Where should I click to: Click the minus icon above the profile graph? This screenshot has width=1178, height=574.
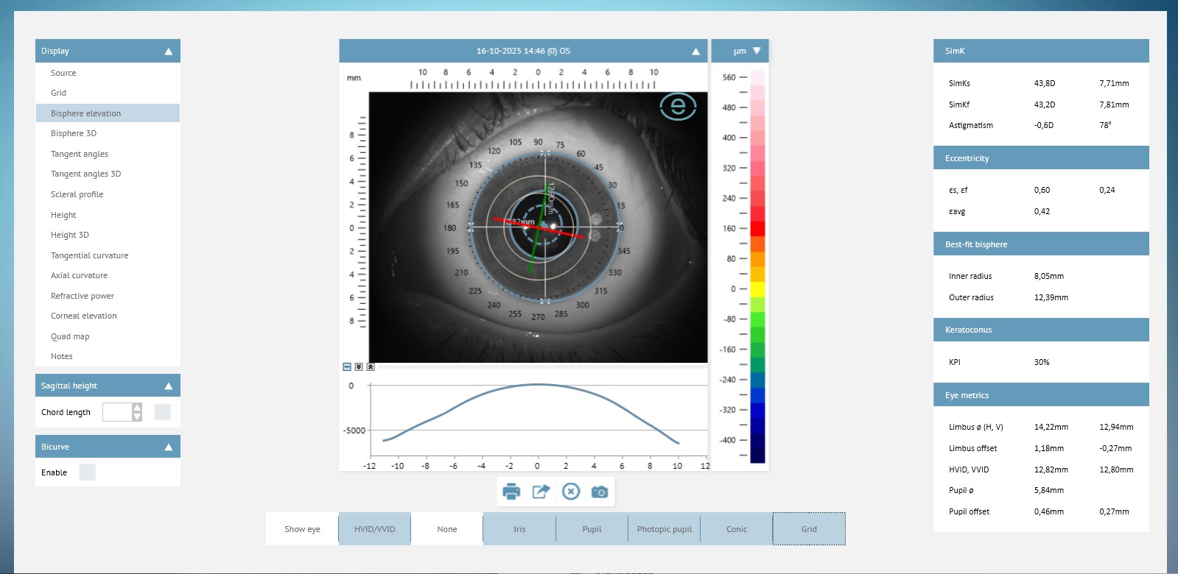(x=347, y=366)
